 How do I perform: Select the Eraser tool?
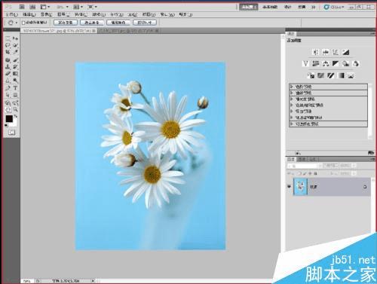(x=8, y=74)
